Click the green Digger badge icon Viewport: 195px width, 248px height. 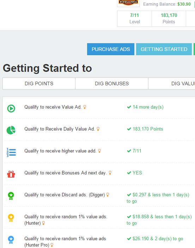coord(11,196)
